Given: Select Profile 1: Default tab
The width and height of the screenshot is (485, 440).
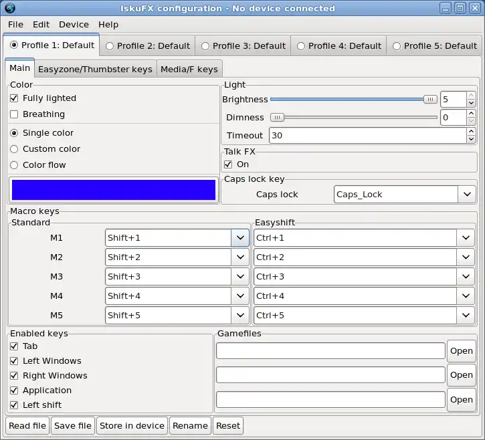Looking at the screenshot, I should (52, 45).
